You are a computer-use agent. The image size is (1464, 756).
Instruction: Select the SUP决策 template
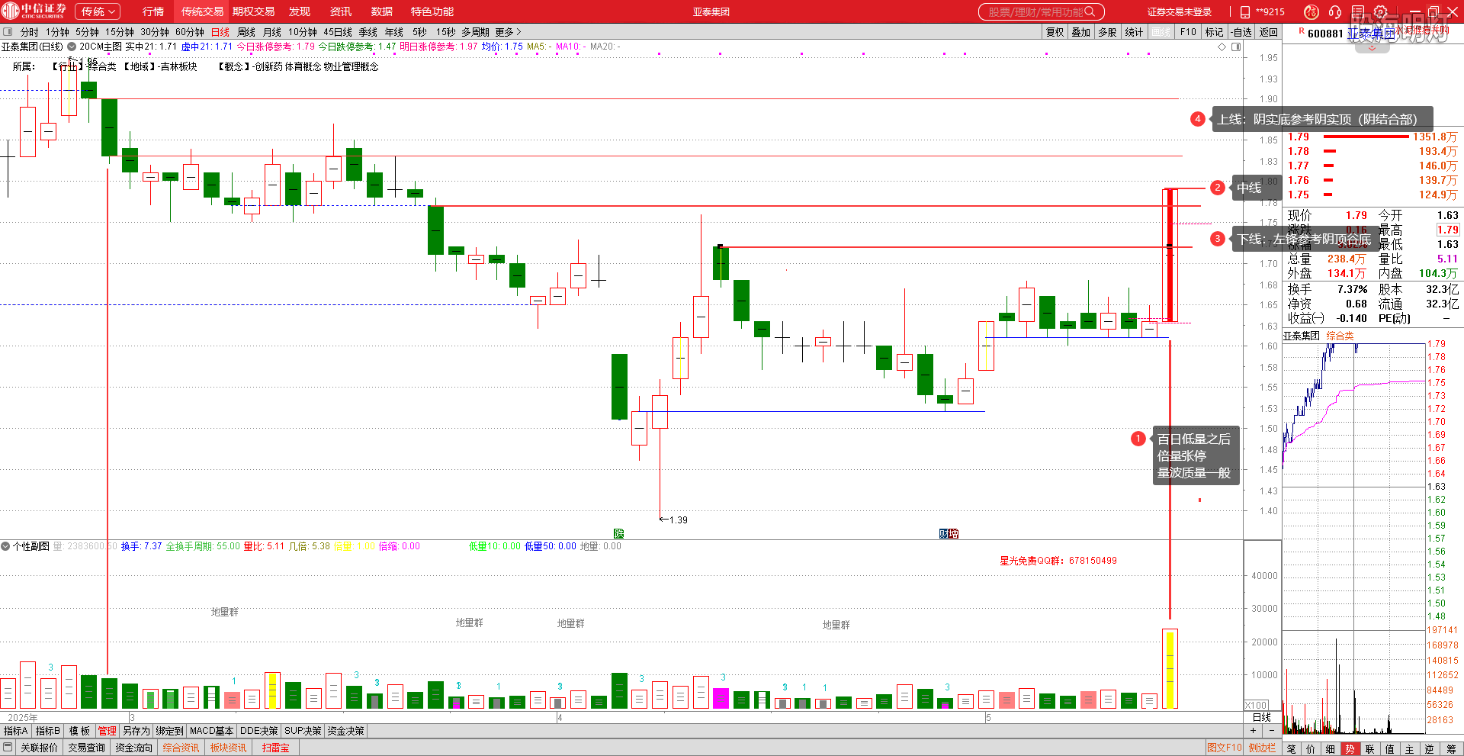click(303, 731)
